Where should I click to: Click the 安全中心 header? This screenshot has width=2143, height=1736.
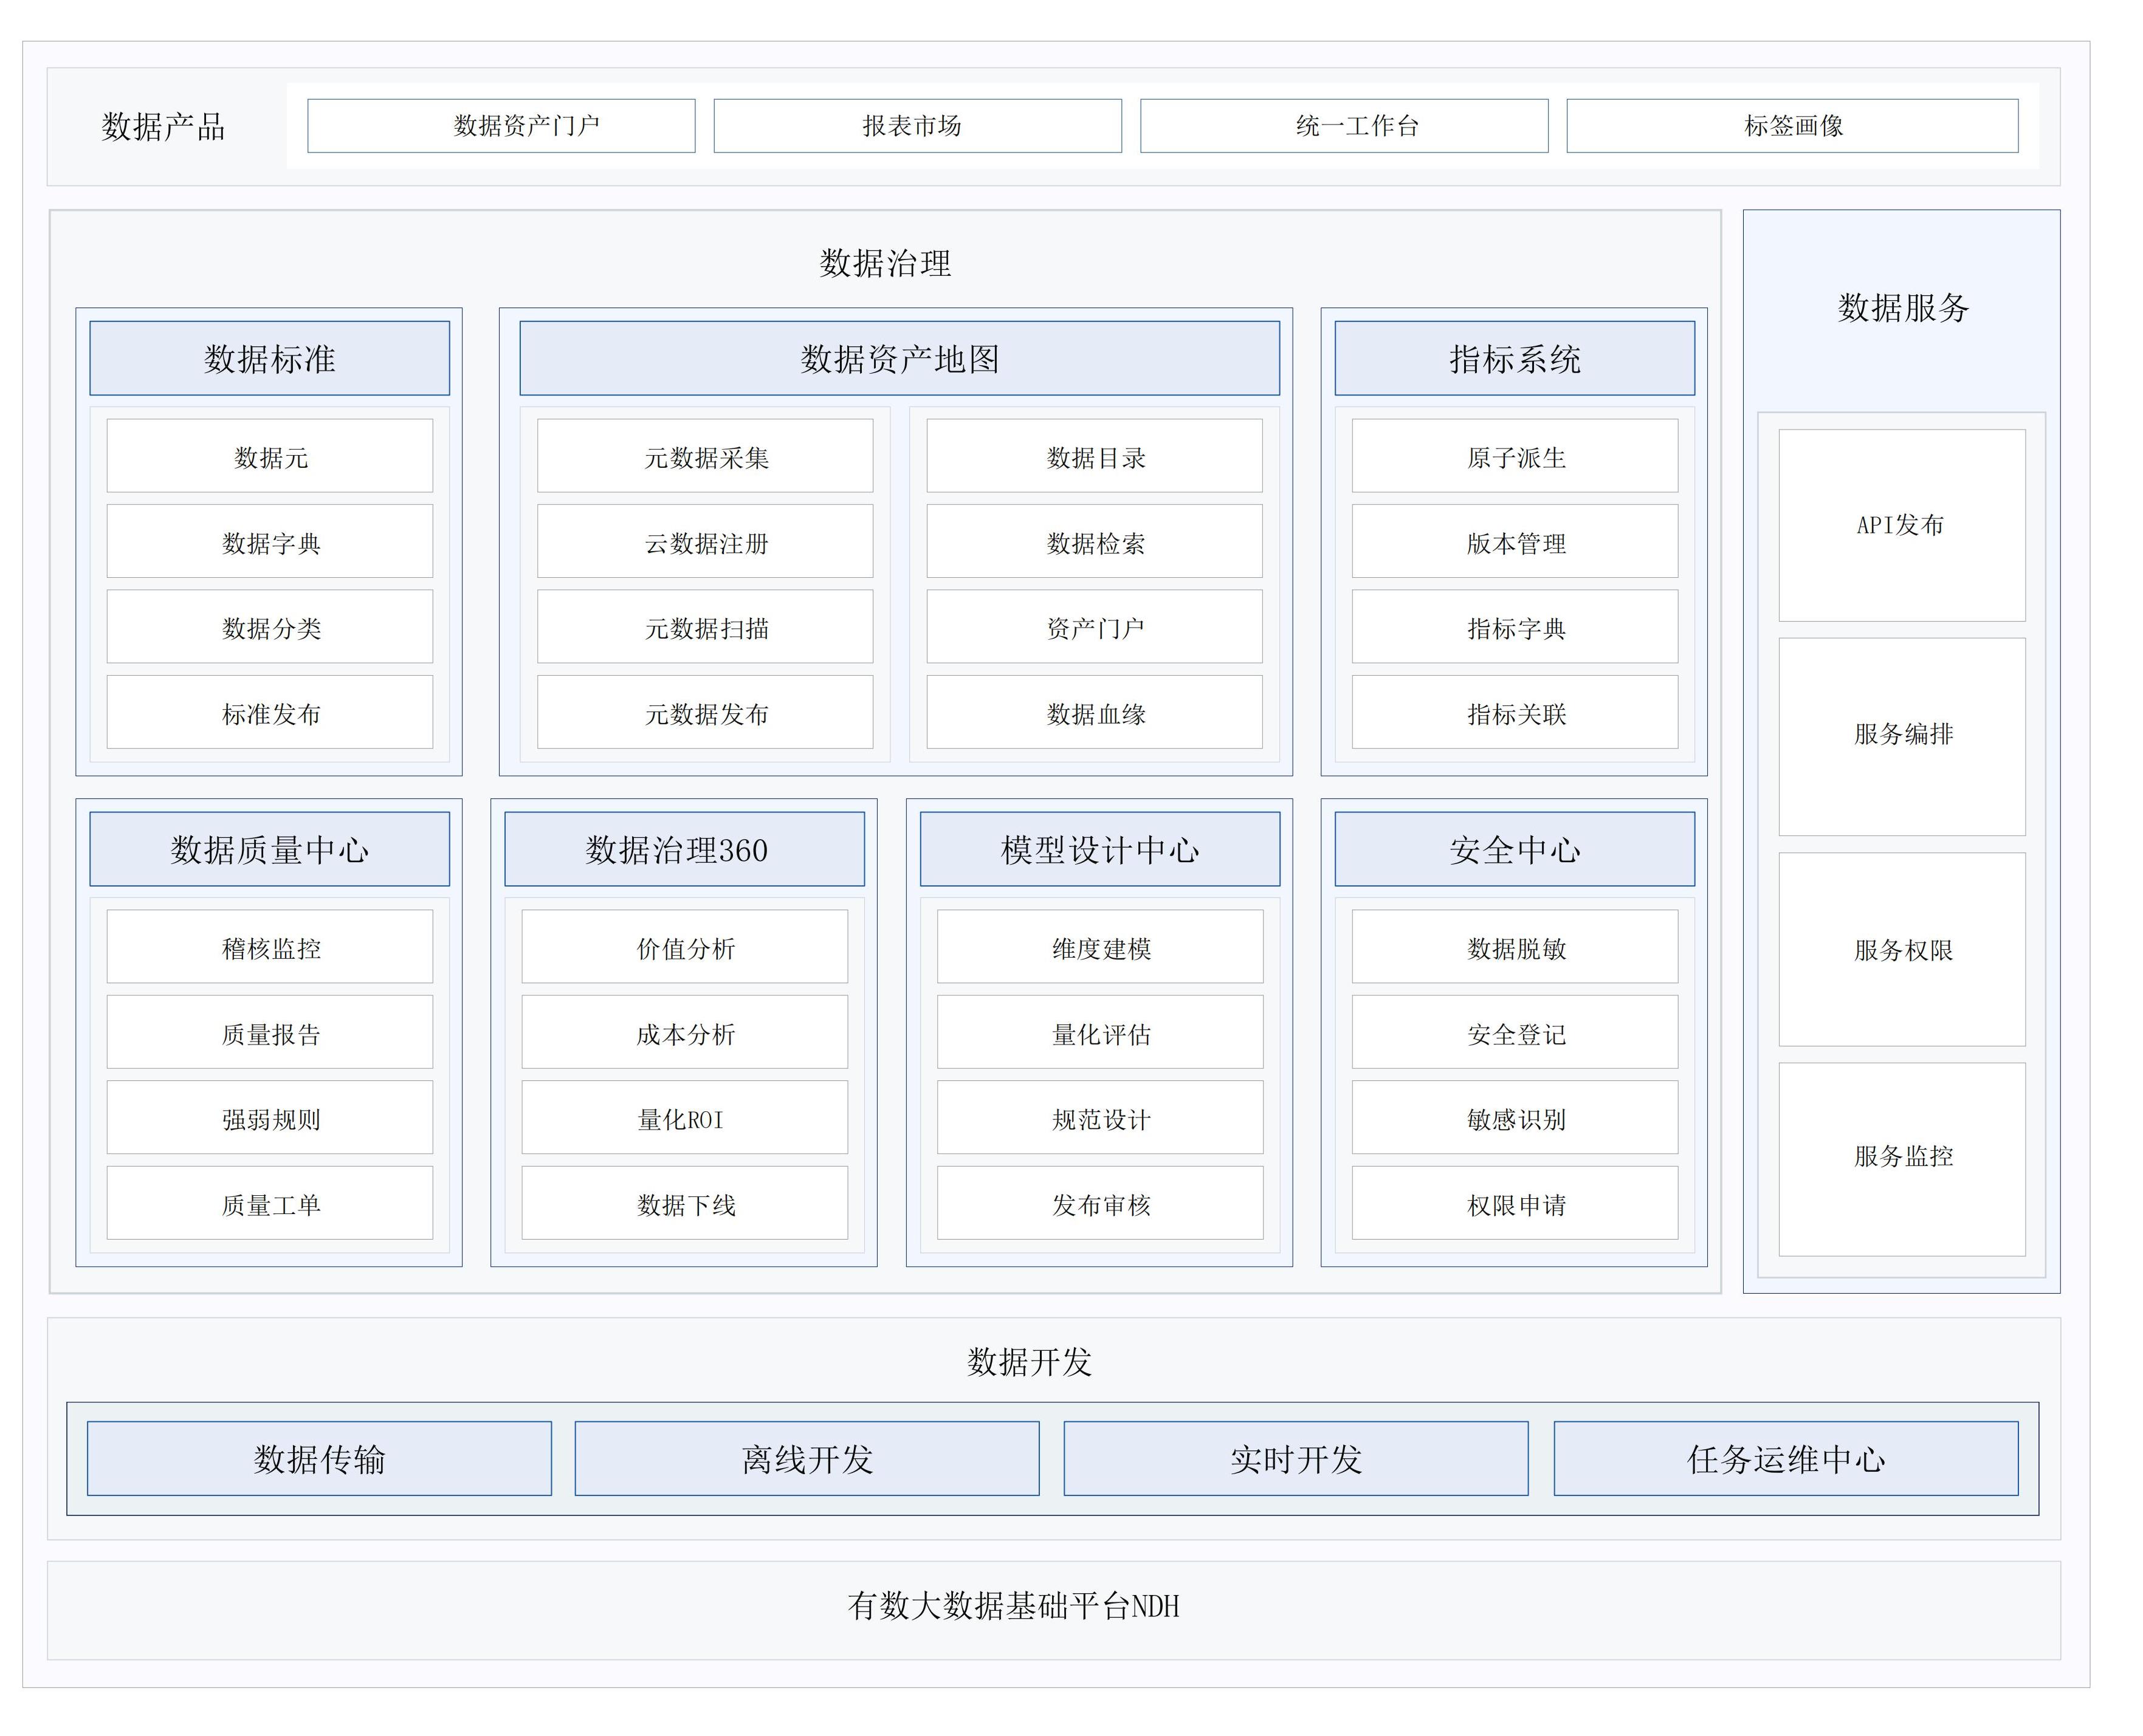(1514, 849)
